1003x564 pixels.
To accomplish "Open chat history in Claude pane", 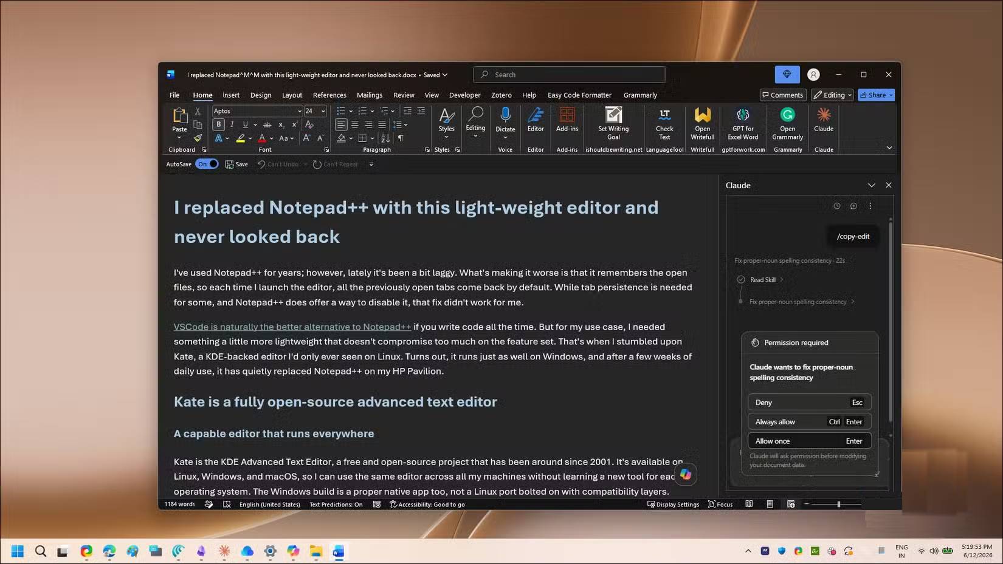I will click(837, 206).
